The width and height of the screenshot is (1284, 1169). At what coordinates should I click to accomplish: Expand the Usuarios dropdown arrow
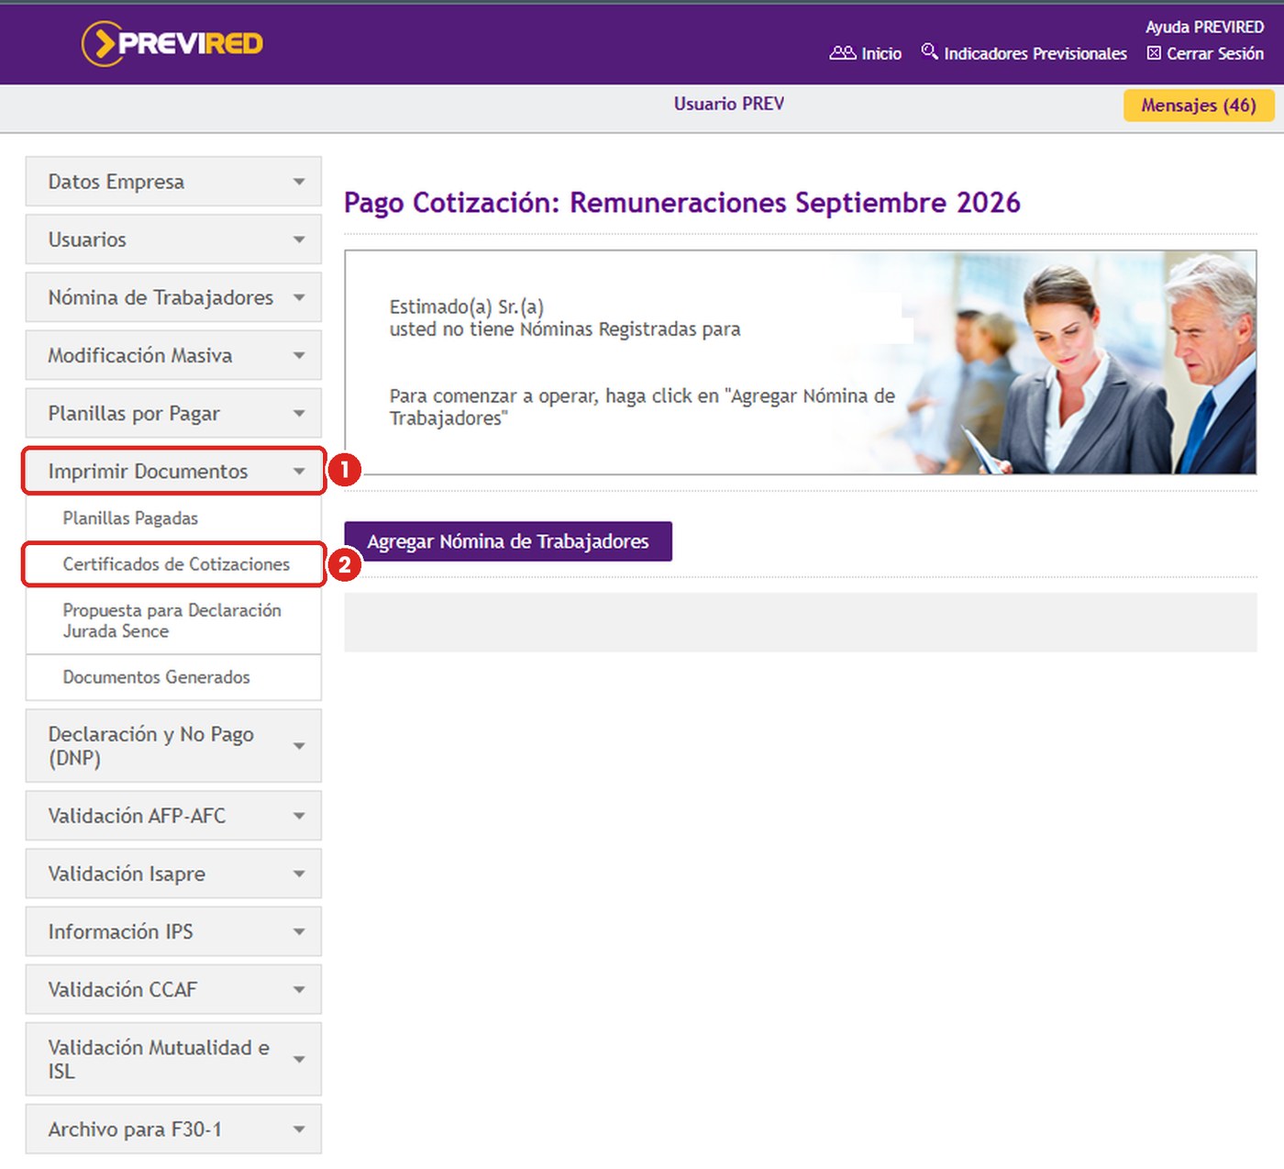(299, 239)
